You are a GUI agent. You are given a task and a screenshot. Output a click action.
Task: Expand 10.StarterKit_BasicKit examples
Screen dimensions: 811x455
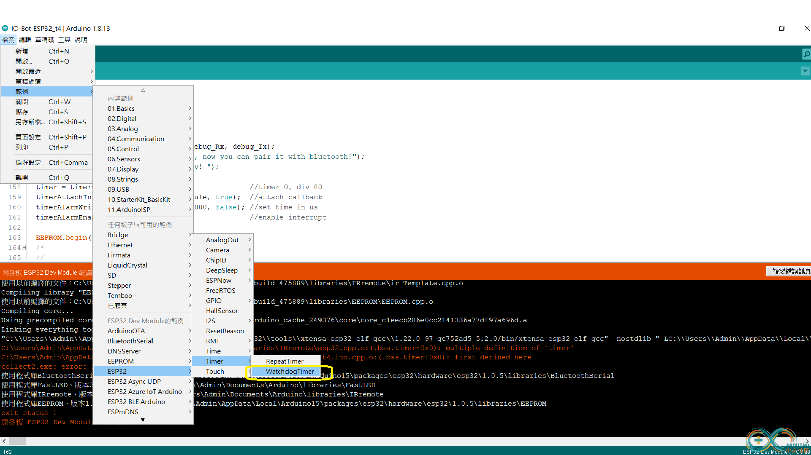click(143, 199)
